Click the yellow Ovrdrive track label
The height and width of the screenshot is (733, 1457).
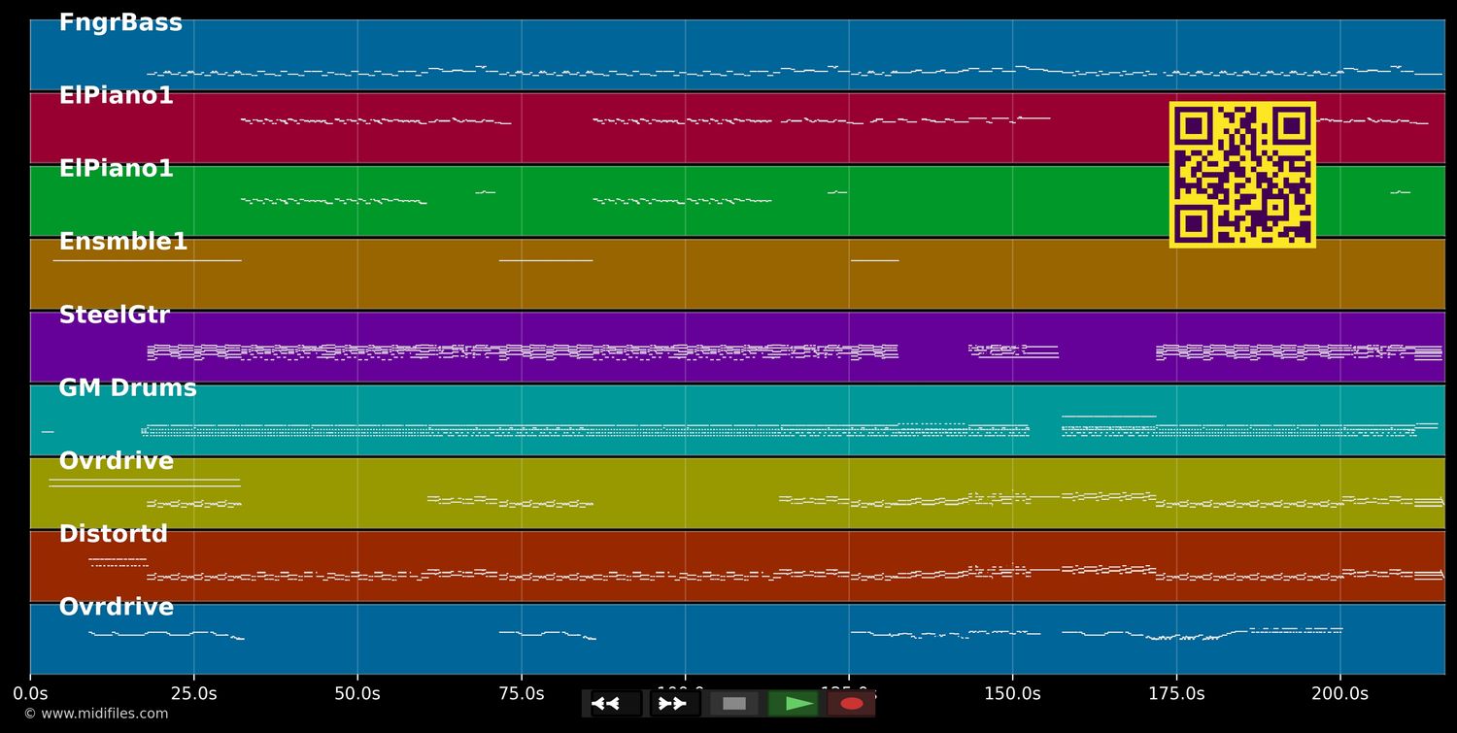pos(116,460)
